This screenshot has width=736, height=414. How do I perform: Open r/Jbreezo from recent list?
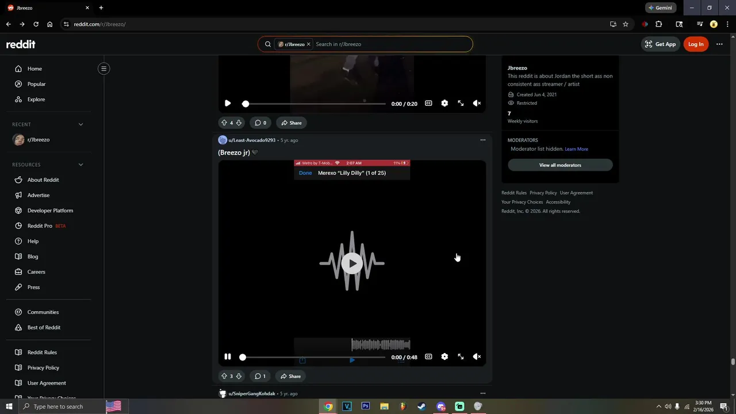pos(38,140)
